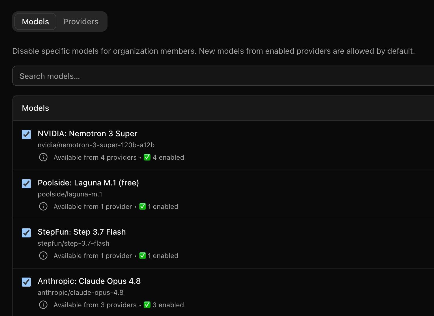Click the slug 'stepfun/step-3.7-flash'
The height and width of the screenshot is (316, 434).
point(74,243)
